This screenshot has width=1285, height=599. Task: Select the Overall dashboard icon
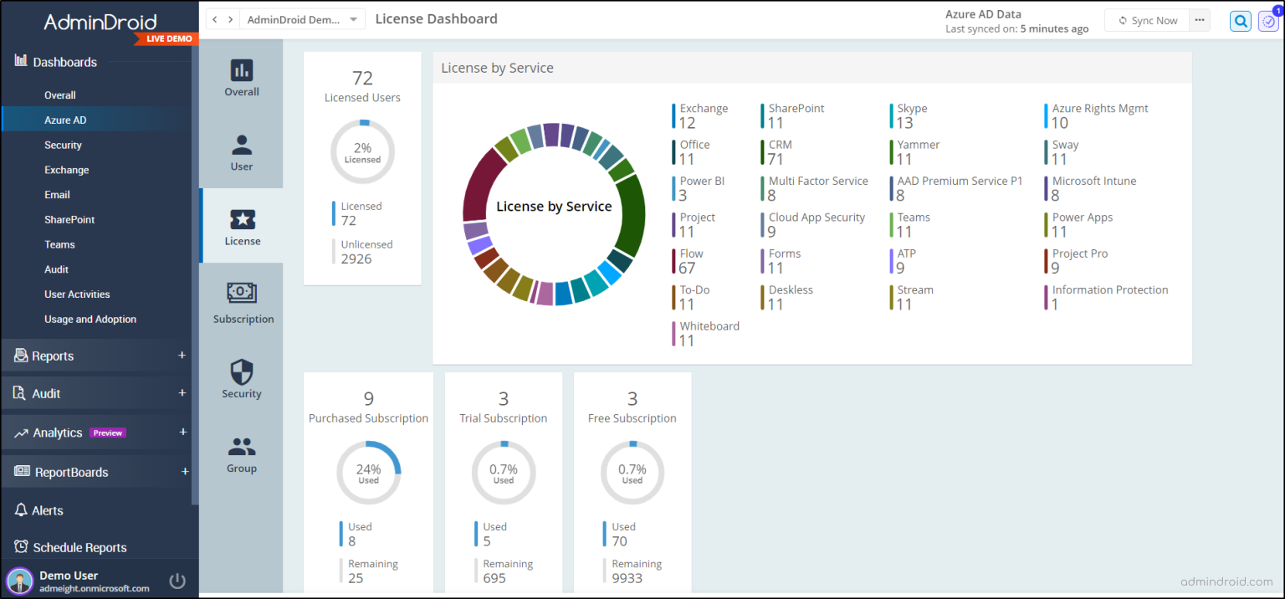(x=241, y=78)
